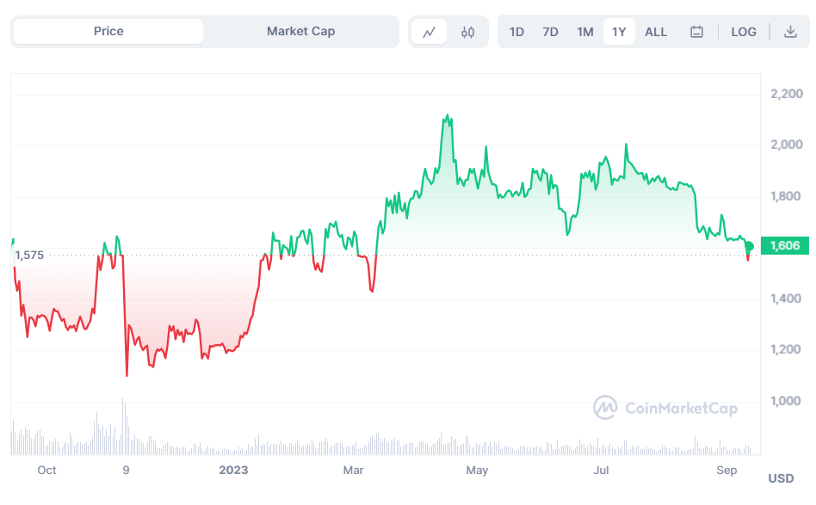The height and width of the screenshot is (505, 816).
Task: Set the time range to 1M
Action: coord(585,32)
